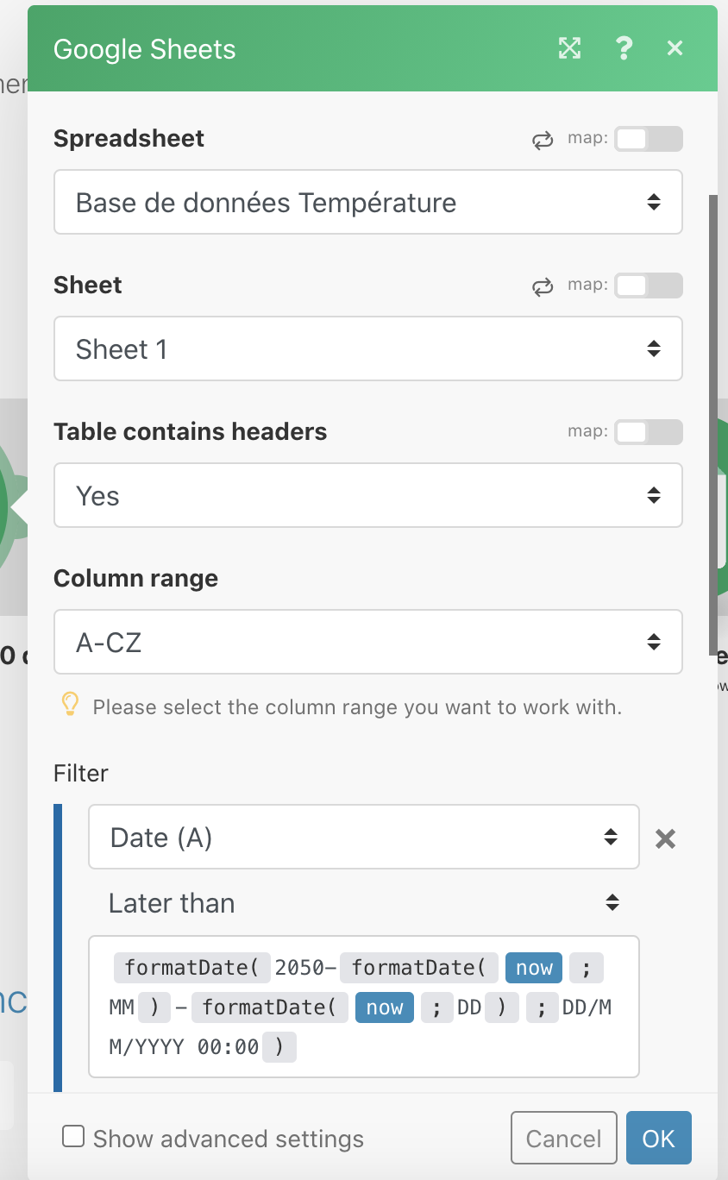Click the refresh icon beside Sheet

(x=543, y=286)
